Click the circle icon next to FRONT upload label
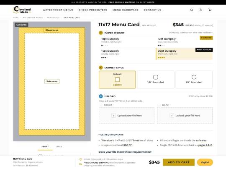226x169 pixels. click(101, 105)
